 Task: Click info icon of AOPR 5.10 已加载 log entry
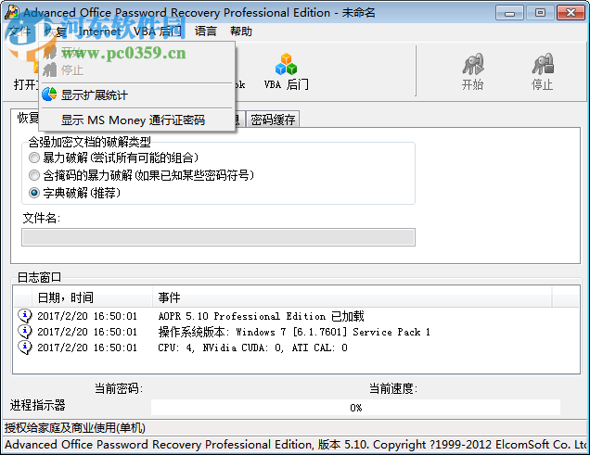(25, 316)
